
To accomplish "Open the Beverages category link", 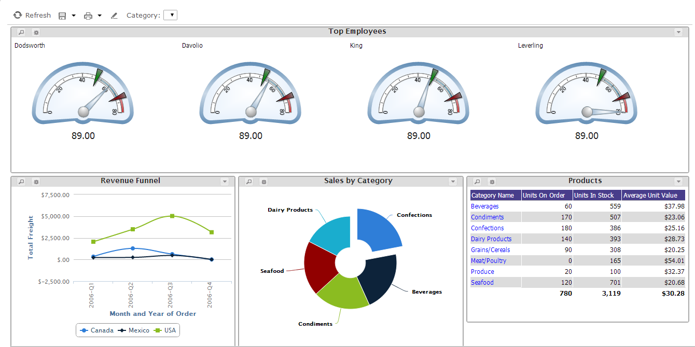I will click(485, 206).
